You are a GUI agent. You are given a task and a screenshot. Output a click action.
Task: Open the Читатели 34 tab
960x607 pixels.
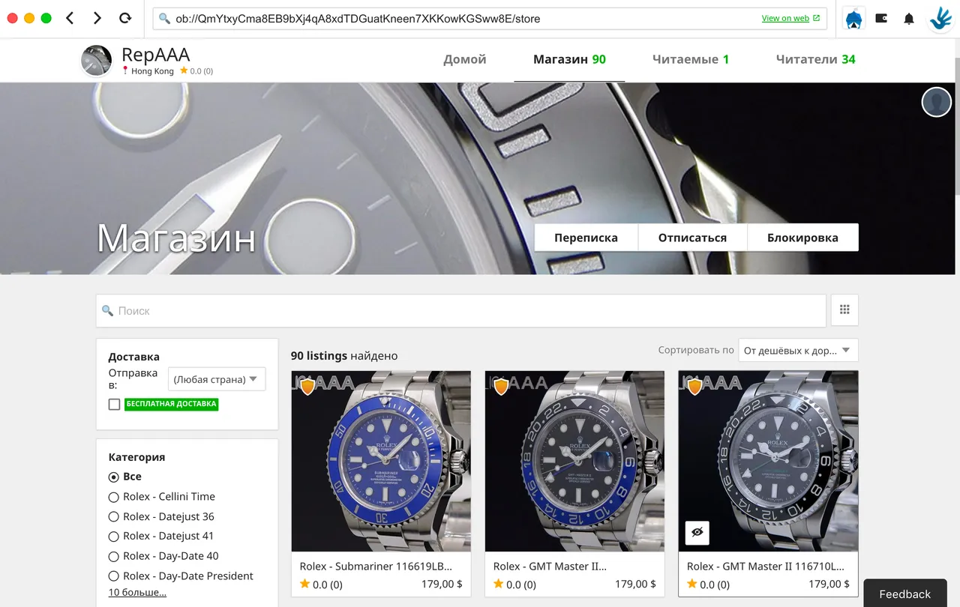815,59
